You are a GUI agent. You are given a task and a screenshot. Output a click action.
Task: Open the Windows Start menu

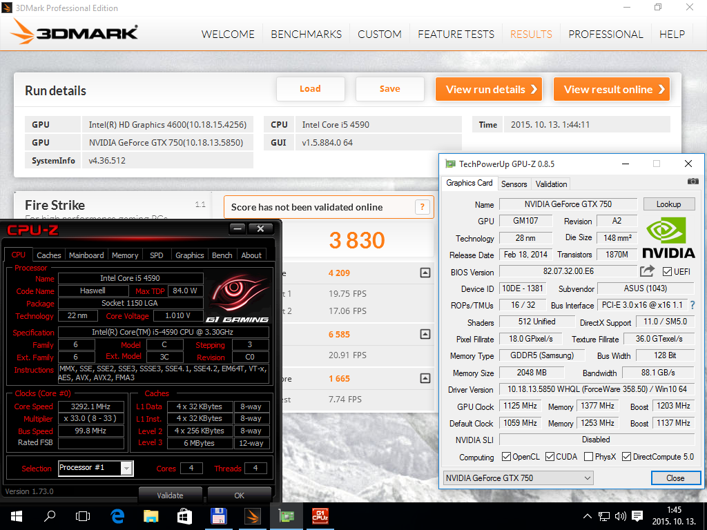pyautogui.click(x=17, y=516)
